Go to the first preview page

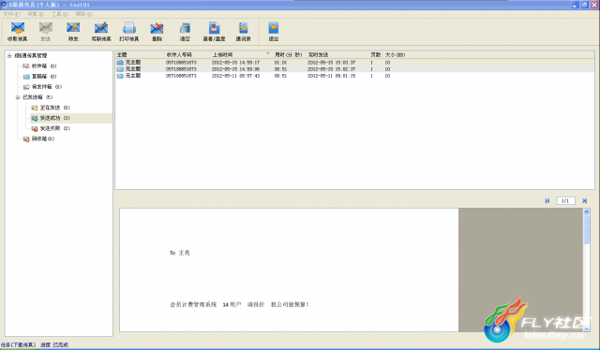pyautogui.click(x=547, y=200)
